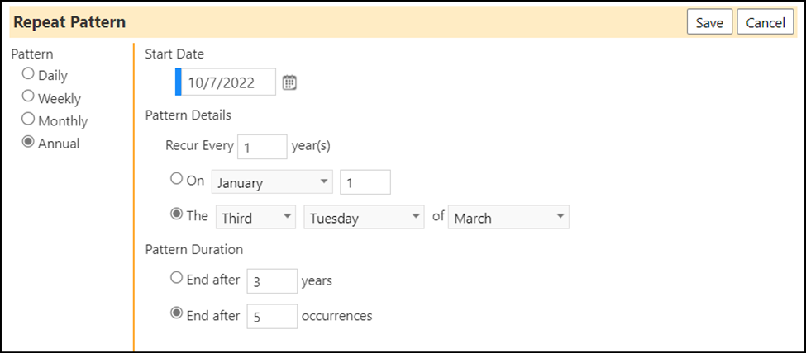Open the January month dropdown

(272, 182)
